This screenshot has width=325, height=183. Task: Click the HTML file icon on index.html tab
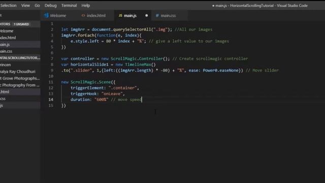[x=83, y=15]
